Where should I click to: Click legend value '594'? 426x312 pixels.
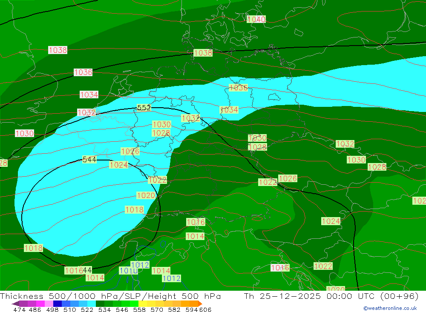[x=192, y=310]
